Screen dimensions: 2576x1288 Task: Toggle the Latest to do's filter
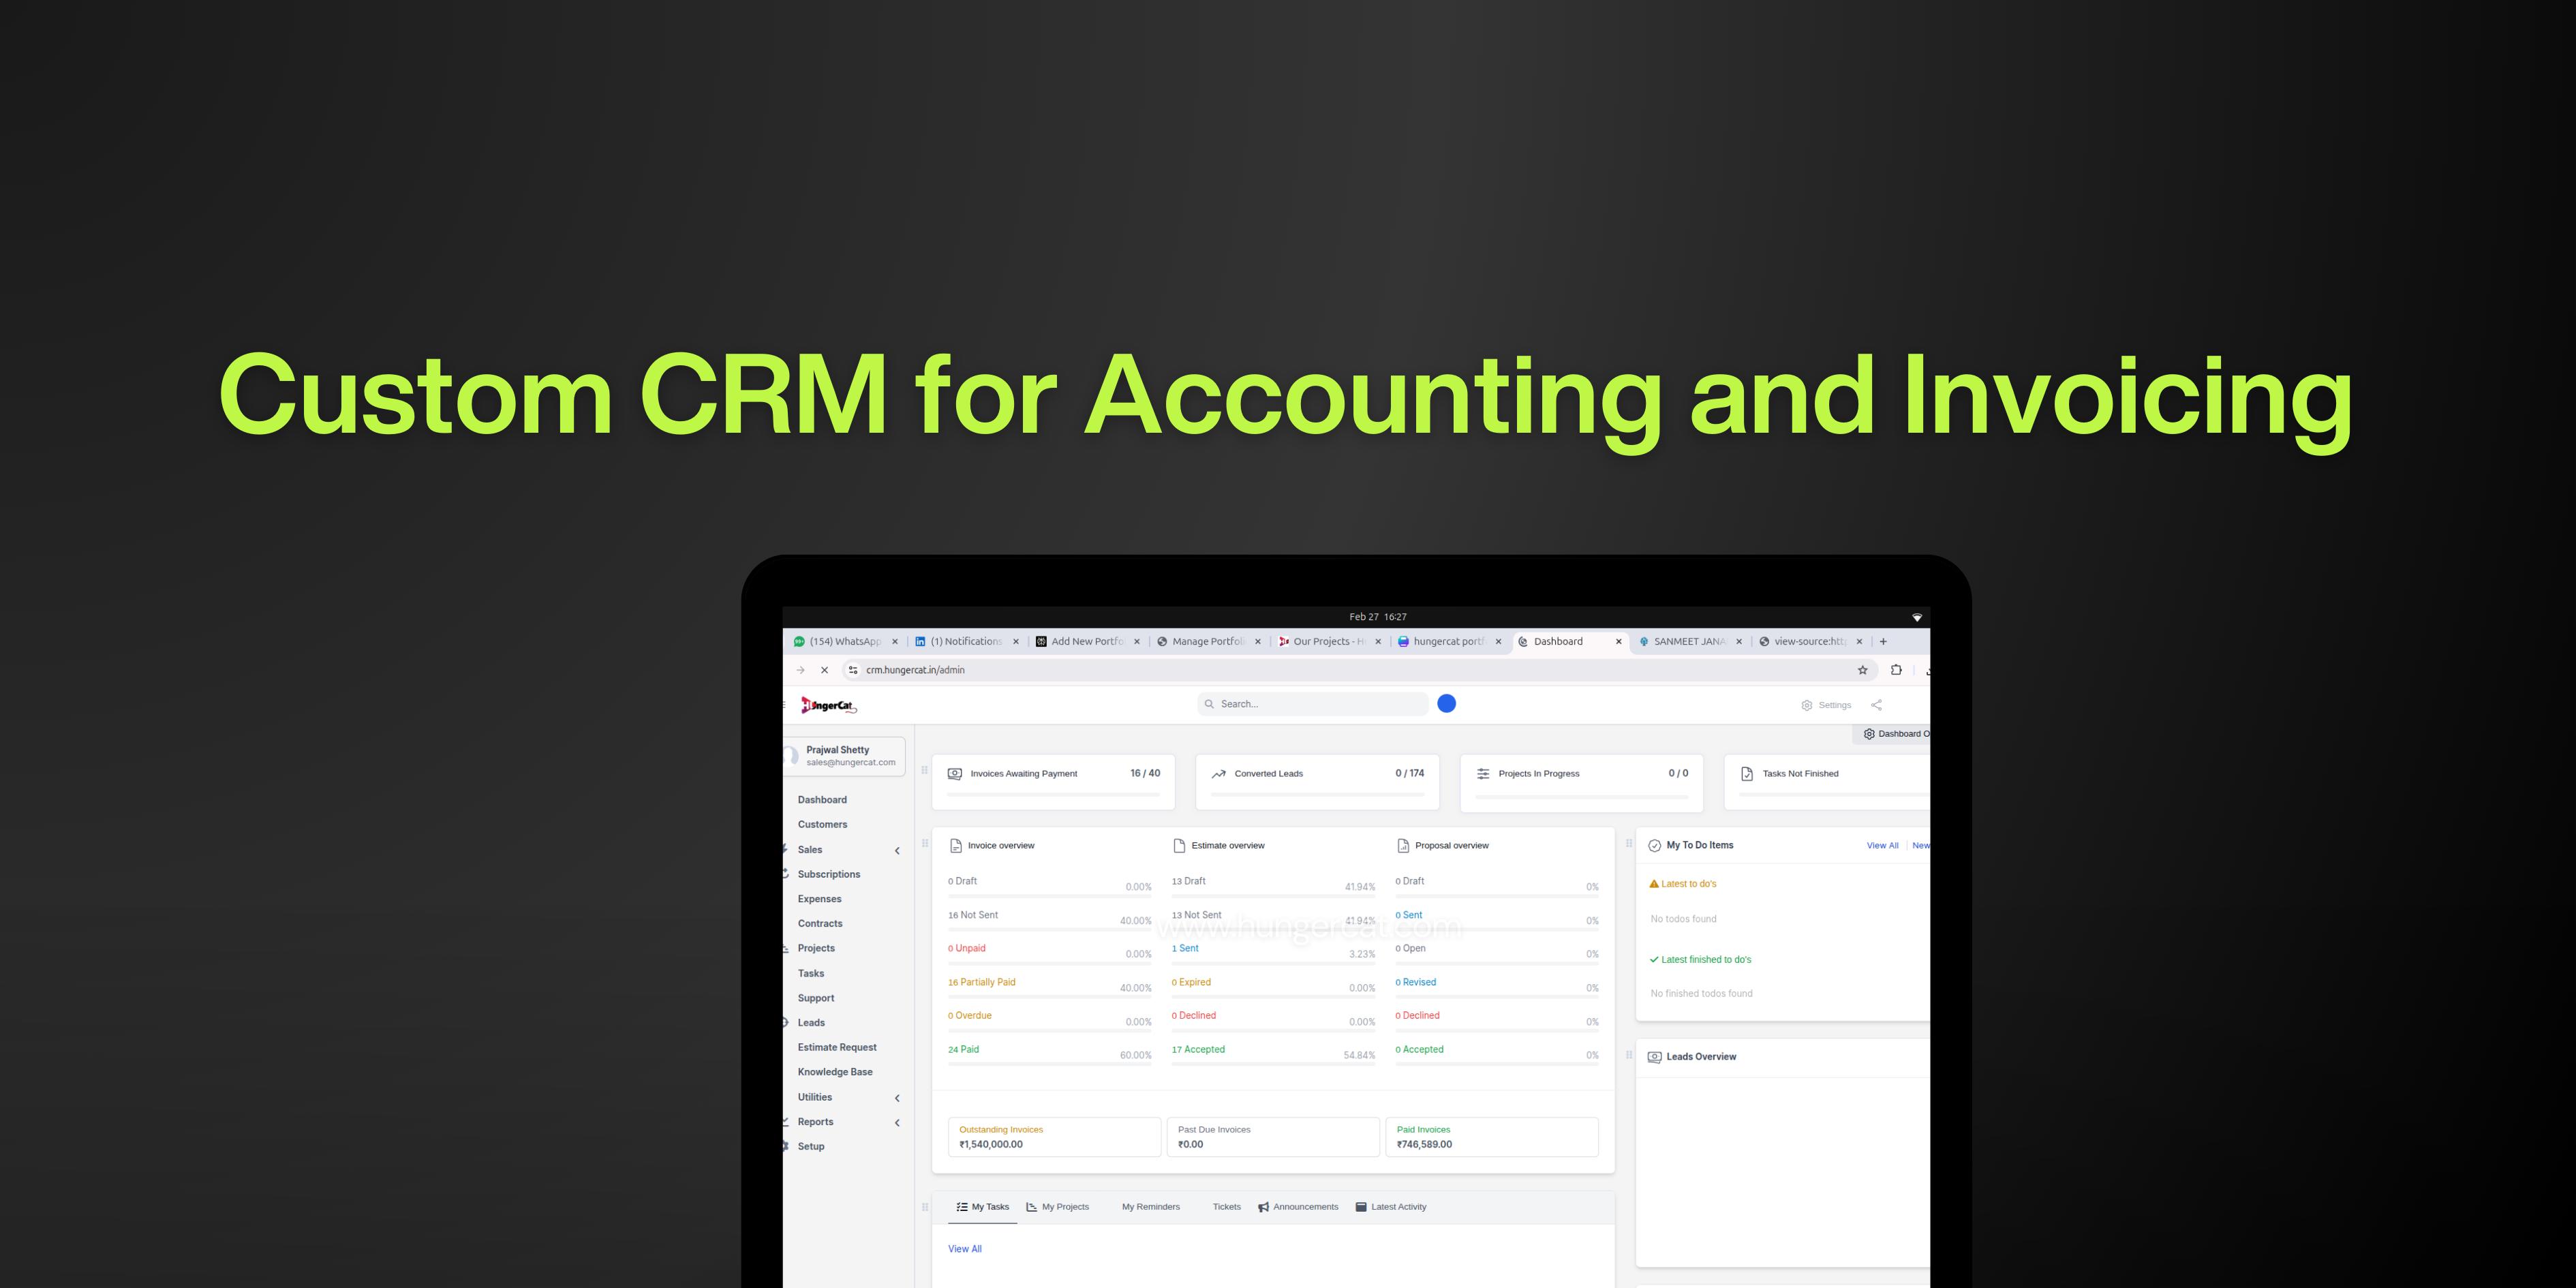coord(1684,883)
